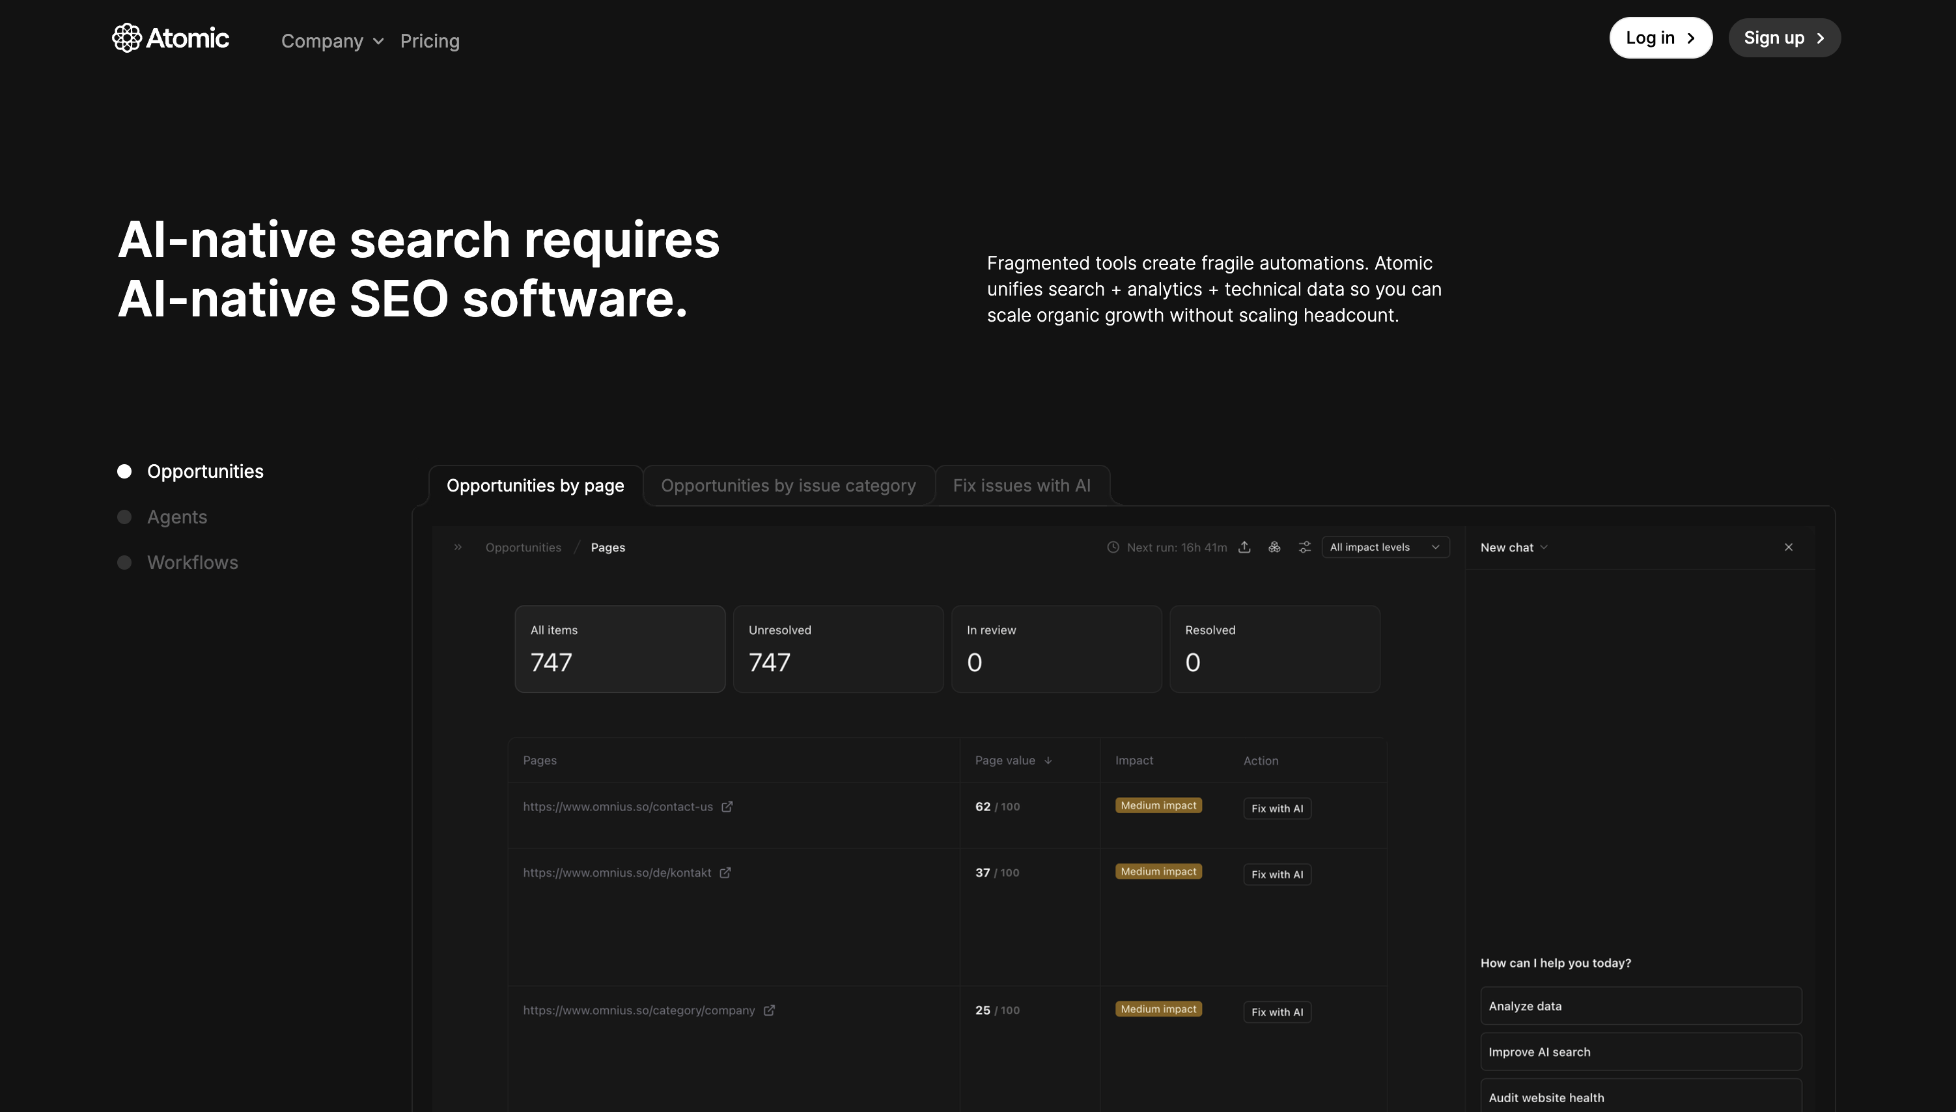Switch to Opportunities by issue category tab
This screenshot has height=1112, width=1956.
click(x=787, y=486)
